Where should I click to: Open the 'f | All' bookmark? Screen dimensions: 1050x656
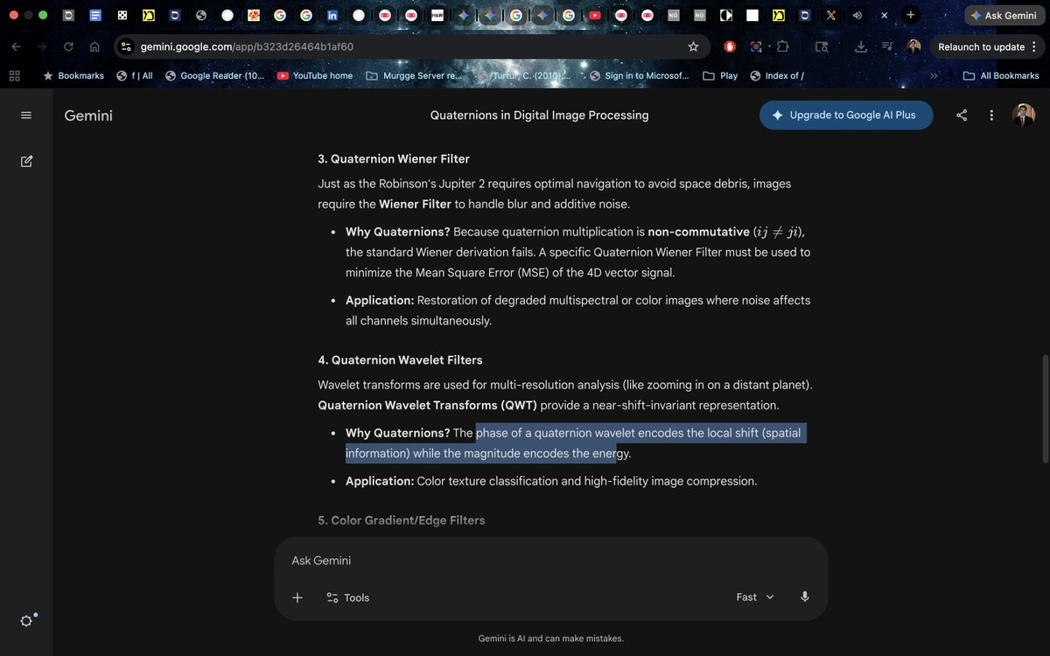click(135, 76)
